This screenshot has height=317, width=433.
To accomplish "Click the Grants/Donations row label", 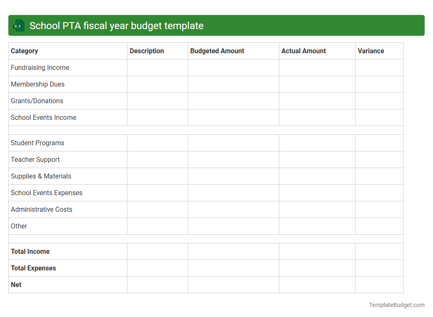I will tap(37, 101).
